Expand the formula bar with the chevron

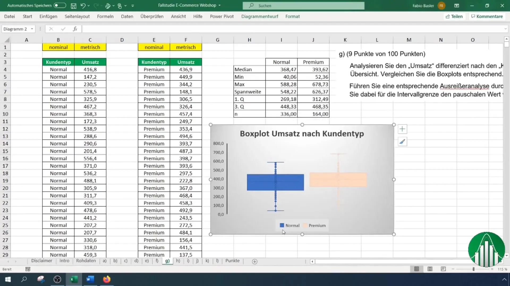tap(505, 29)
